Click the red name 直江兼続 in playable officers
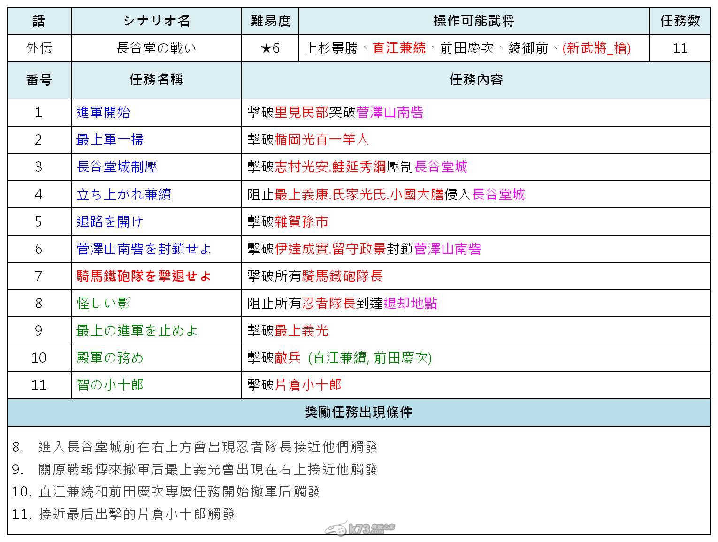Viewport: 718px width, 542px height. pos(399,48)
